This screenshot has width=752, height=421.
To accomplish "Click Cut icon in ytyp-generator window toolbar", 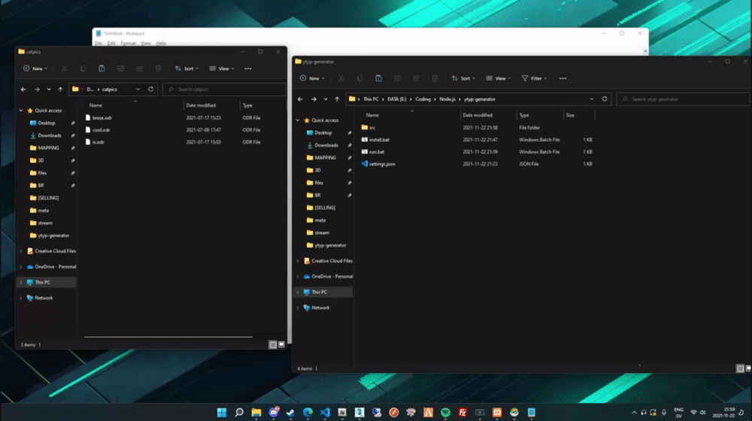I will 341,78.
